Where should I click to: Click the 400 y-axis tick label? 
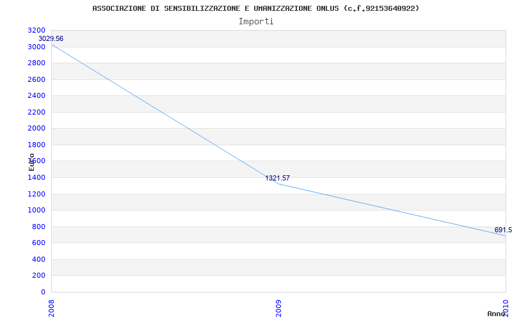tap(39, 260)
